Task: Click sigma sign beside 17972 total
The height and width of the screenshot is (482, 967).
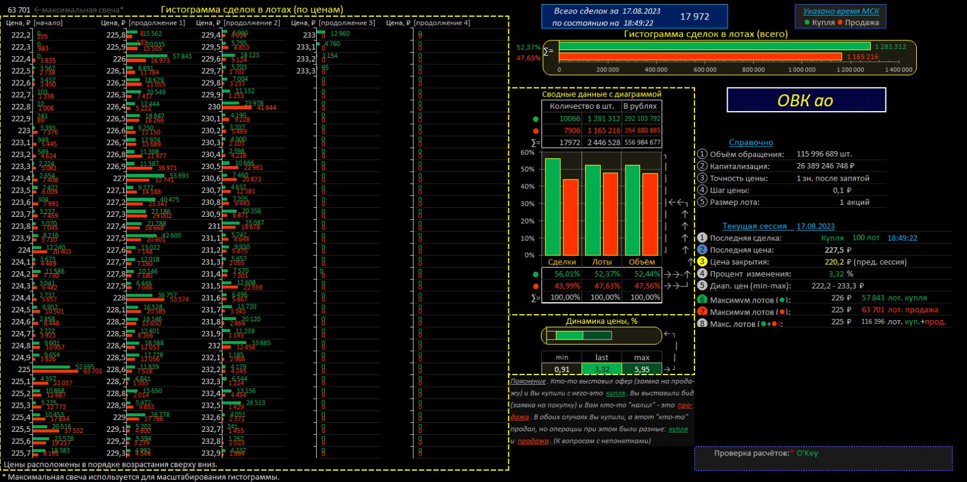Action: pos(535,143)
